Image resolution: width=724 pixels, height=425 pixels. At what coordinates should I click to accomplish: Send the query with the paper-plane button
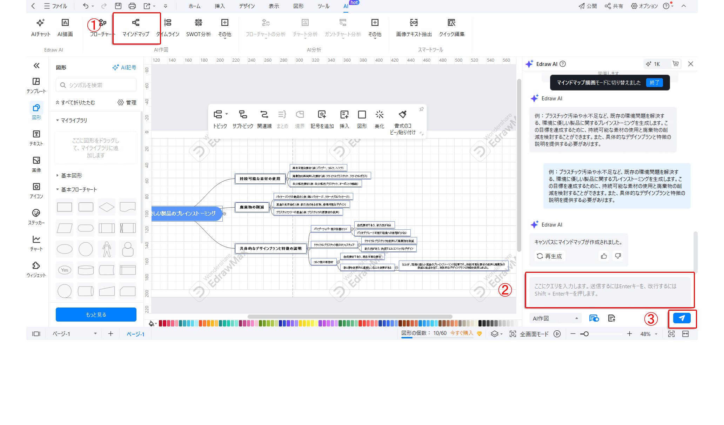(x=682, y=318)
